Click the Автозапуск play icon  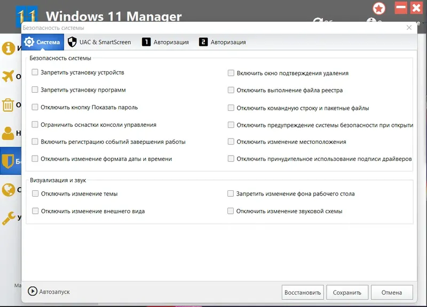tap(33, 291)
